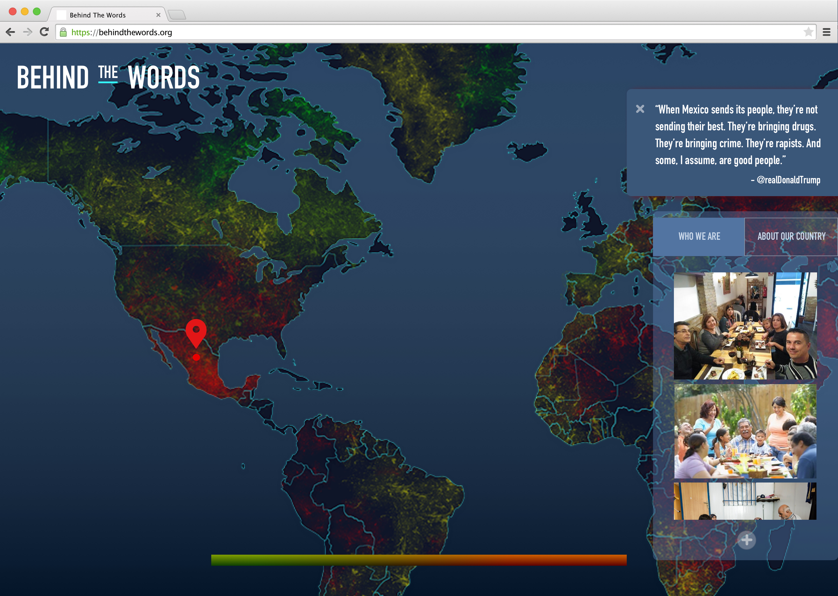Dismiss the Trump quote panel
The height and width of the screenshot is (596, 838).
[x=640, y=109]
